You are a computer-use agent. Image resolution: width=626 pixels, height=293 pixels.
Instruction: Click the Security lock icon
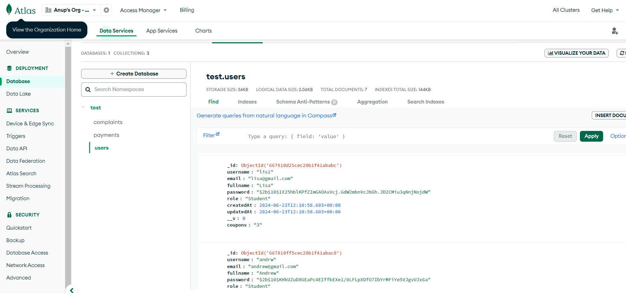9,215
